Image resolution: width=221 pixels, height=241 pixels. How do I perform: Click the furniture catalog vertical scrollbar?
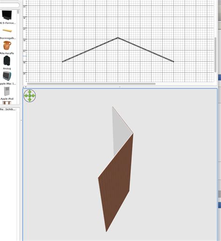tap(18, 12)
